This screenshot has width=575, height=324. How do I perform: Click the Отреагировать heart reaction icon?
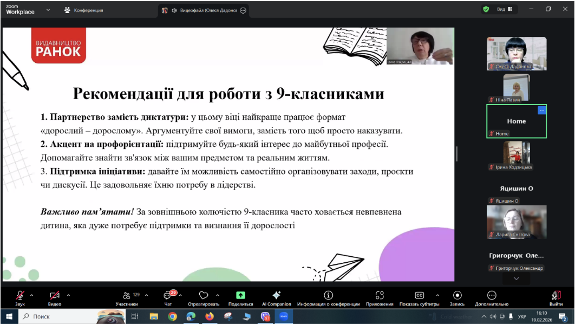click(x=204, y=295)
